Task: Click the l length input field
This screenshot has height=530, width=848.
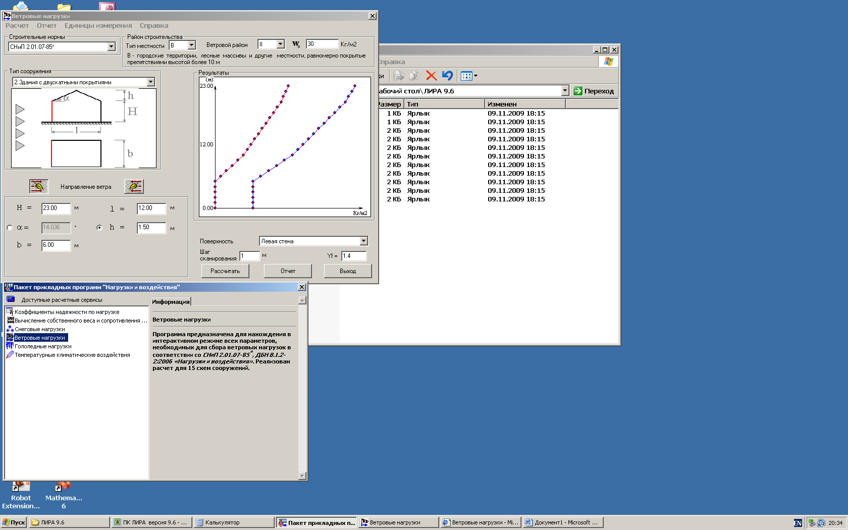Action: pyautogui.click(x=151, y=208)
